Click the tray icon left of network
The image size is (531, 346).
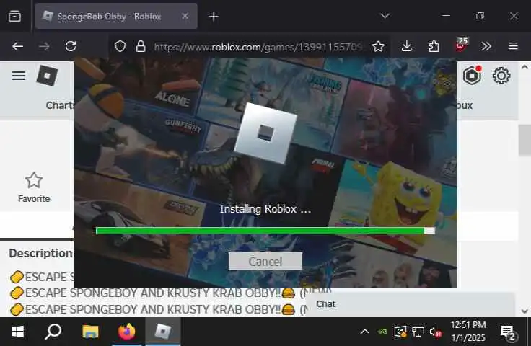point(400,332)
